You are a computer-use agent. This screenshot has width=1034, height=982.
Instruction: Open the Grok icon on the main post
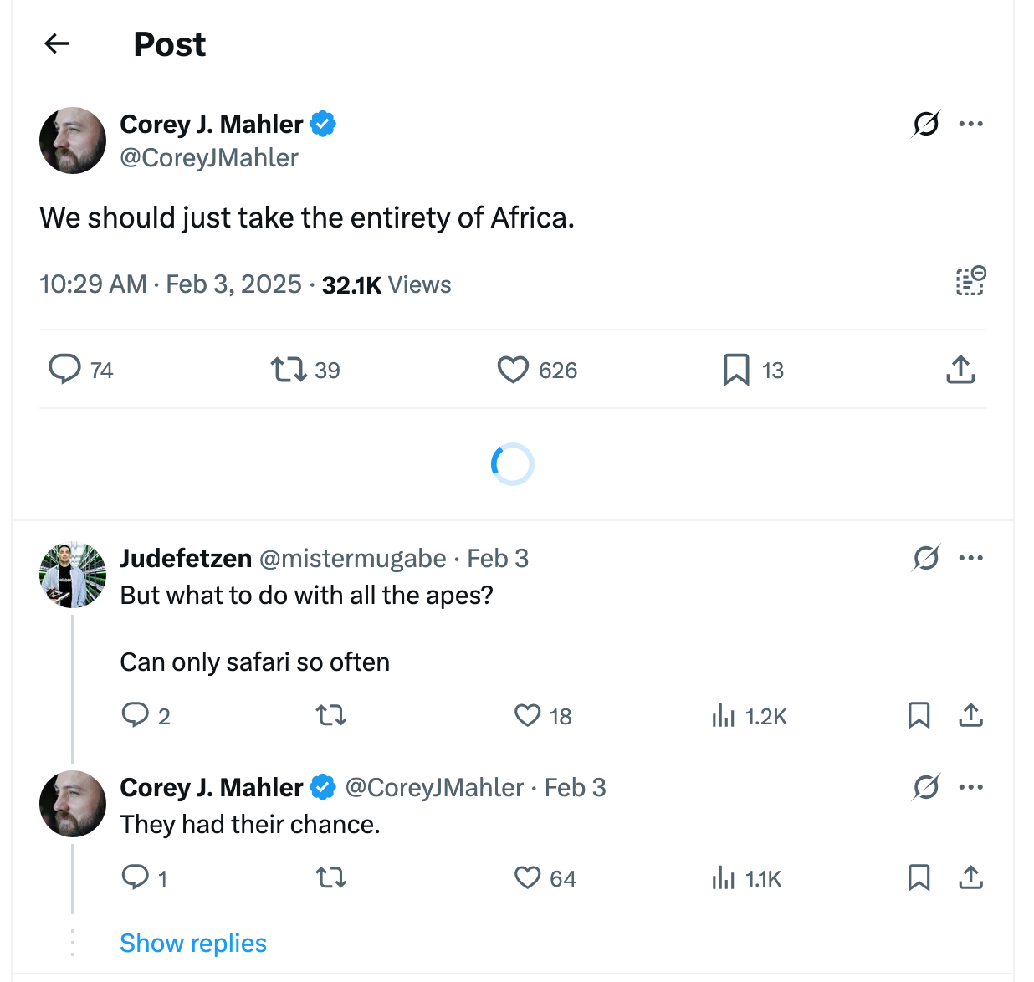925,124
